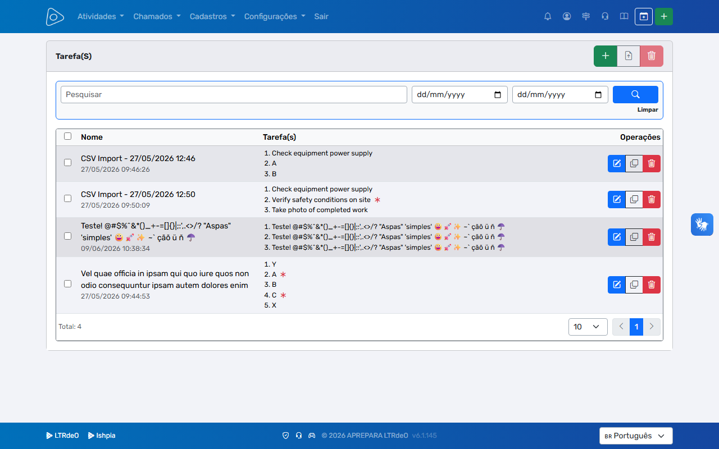
Task: Click 'Take photo of completed work' text
Action: point(320,210)
